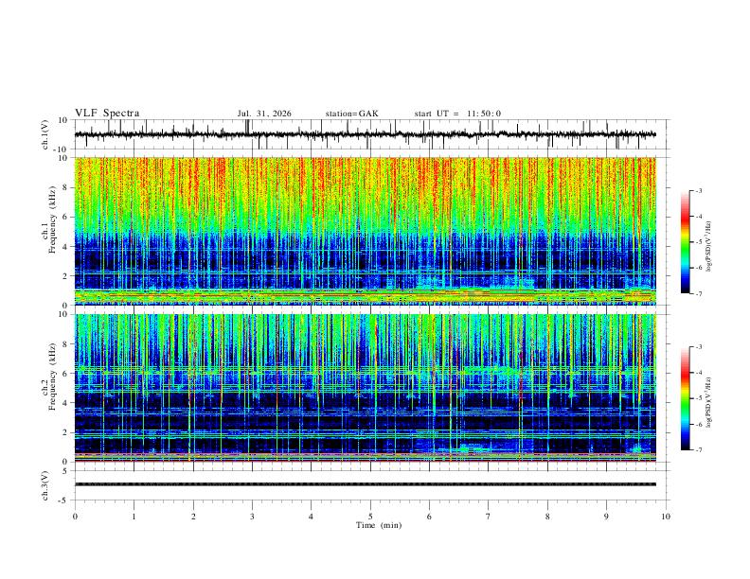Click the ch.1 (V) axis label
750x579 pixels.
45,134
